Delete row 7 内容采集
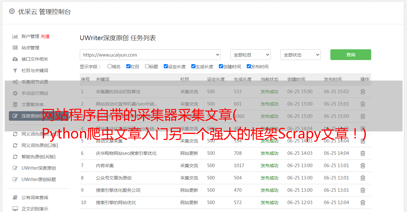 [363, 166]
